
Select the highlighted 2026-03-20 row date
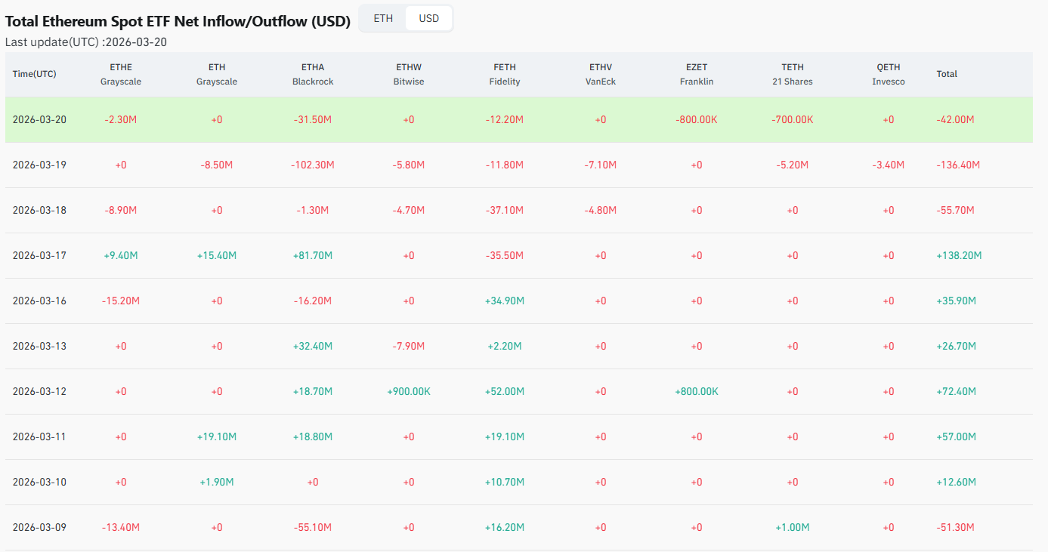click(39, 119)
